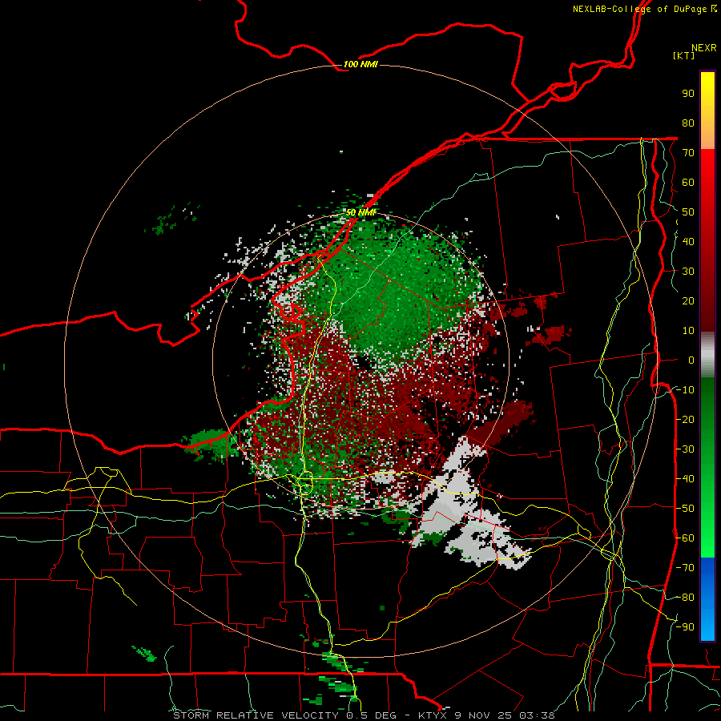721x721 pixels.
Task: Click the -30 value on velocity scale
Action: (685, 449)
